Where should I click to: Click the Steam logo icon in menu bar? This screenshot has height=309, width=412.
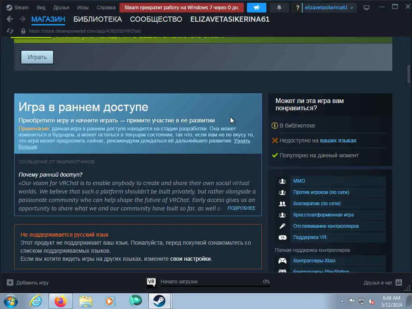(9, 7)
